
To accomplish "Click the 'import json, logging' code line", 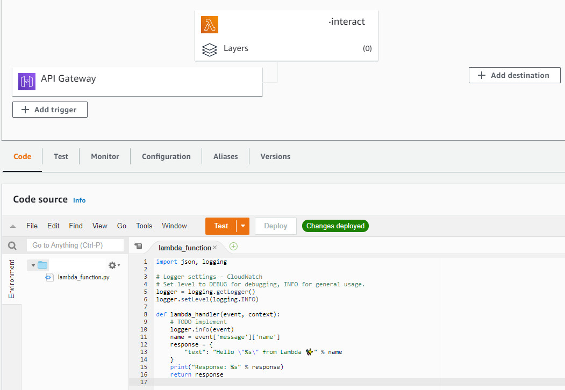I will (x=191, y=262).
